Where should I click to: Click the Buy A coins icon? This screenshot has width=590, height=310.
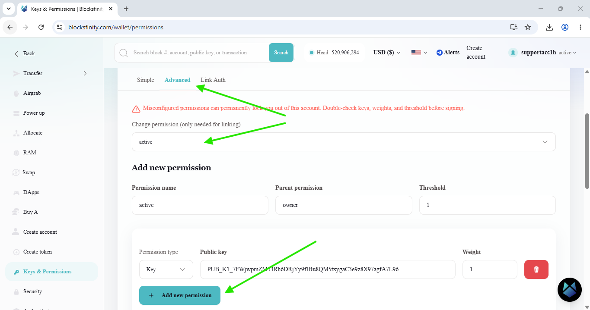(16, 212)
